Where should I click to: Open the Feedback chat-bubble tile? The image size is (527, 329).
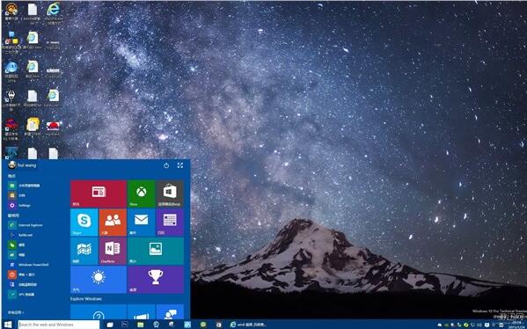[x=170, y=311]
